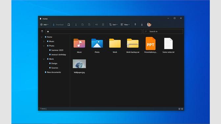This screenshot has height=124, width=221.
Task: Click the search magnifier icon
Action: click(x=146, y=31)
